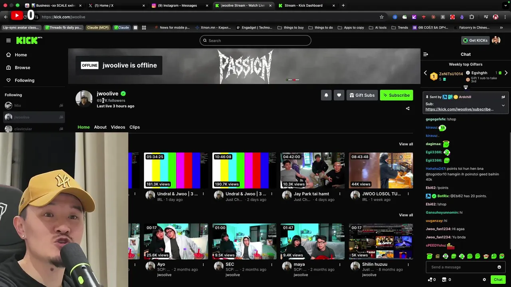This screenshot has height=287, width=511.
Task: Open options menu for Jay Park video
Action: tap(340, 194)
